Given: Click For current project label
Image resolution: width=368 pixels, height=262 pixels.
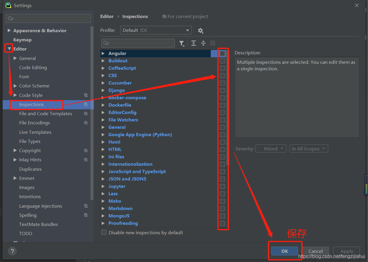Looking at the screenshot, I should point(188,16).
